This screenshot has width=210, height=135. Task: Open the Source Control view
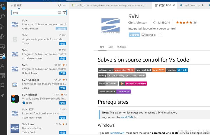(2, 26)
